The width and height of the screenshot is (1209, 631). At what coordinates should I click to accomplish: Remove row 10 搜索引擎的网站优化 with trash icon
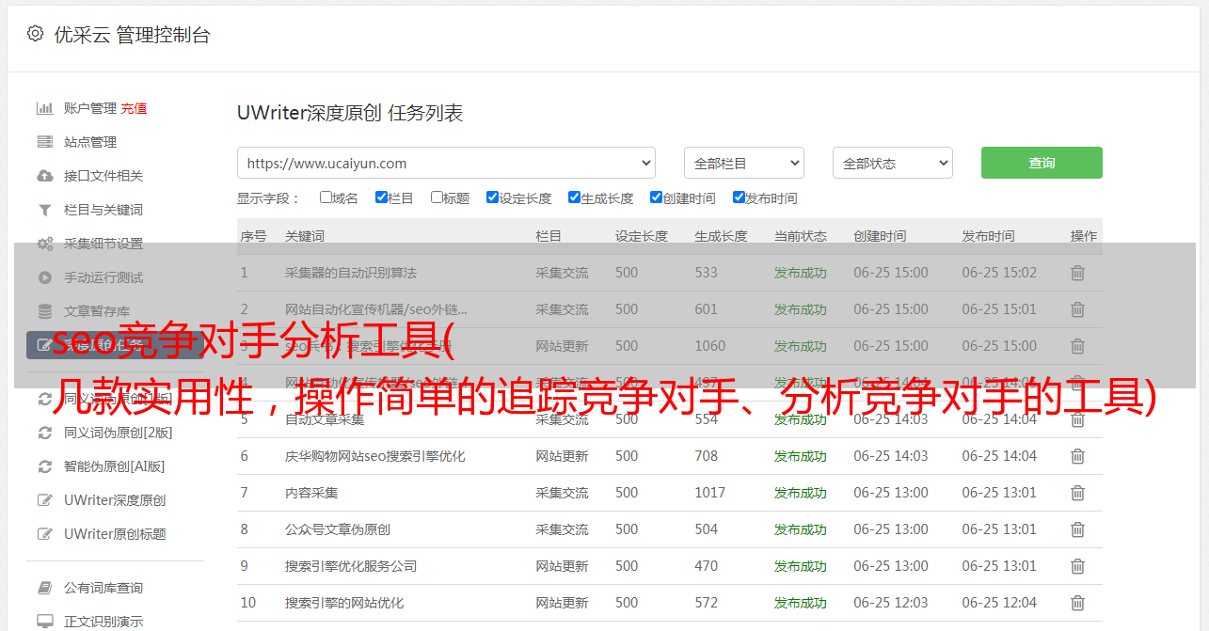click(x=1077, y=603)
